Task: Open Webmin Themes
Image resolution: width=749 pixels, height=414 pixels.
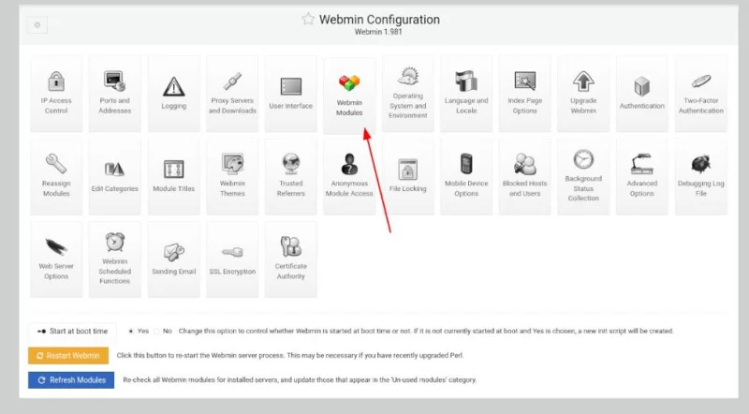Action: tap(232, 177)
